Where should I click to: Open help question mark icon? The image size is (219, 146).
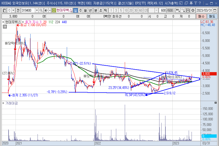(x=200, y=3)
